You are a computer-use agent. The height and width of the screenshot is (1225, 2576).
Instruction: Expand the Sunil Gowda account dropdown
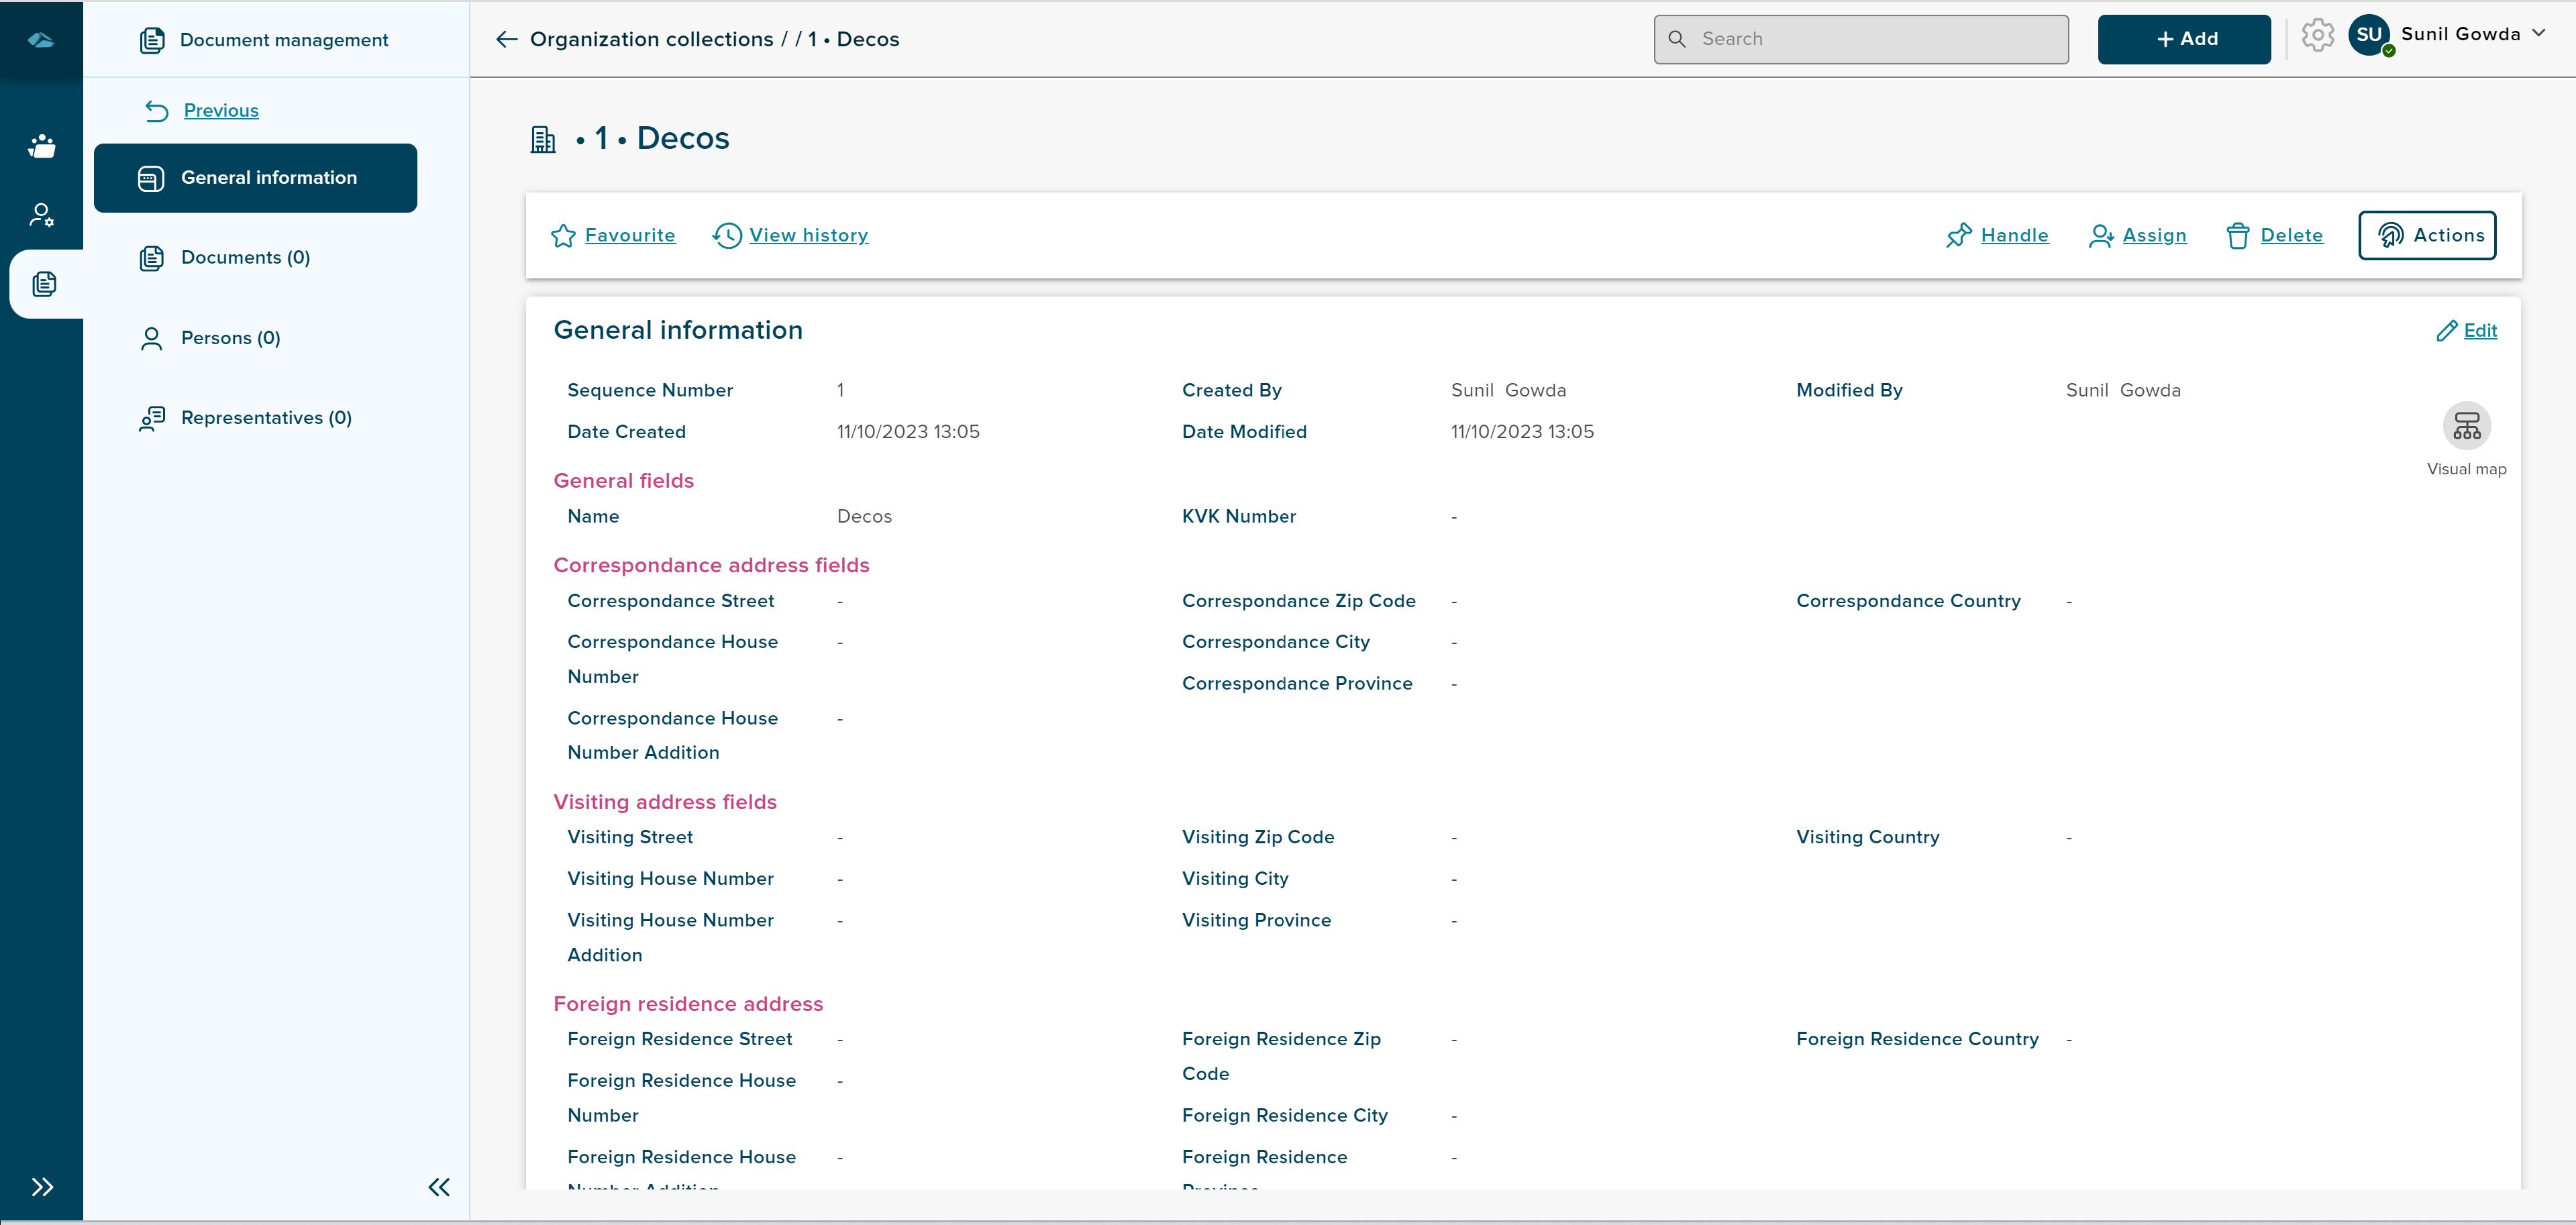2537,33
